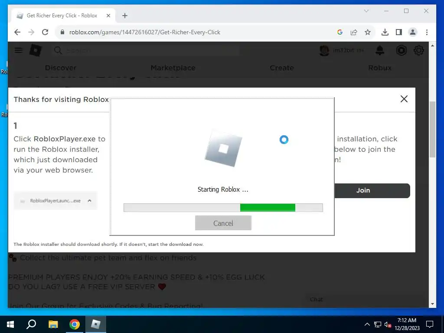Go to Marketplace tab
Viewport: 444px width, 333px height.
coord(173,68)
